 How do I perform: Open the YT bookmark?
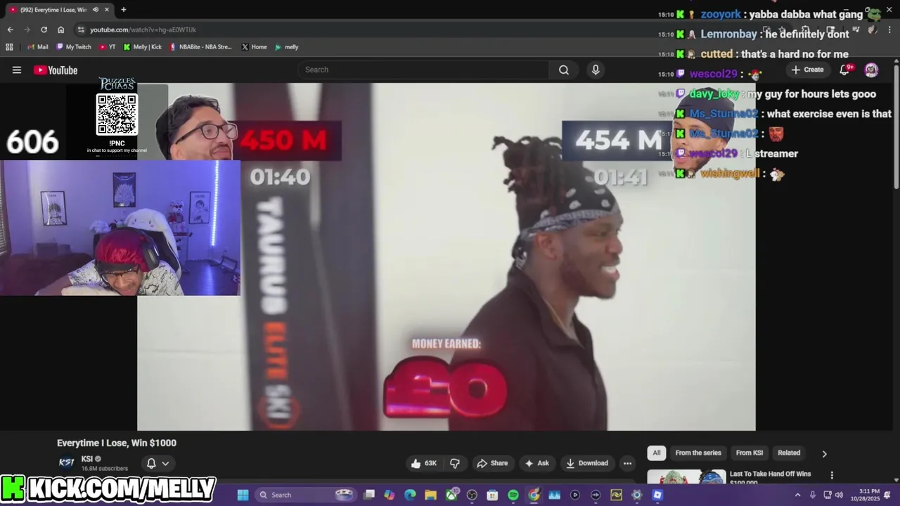(x=107, y=47)
